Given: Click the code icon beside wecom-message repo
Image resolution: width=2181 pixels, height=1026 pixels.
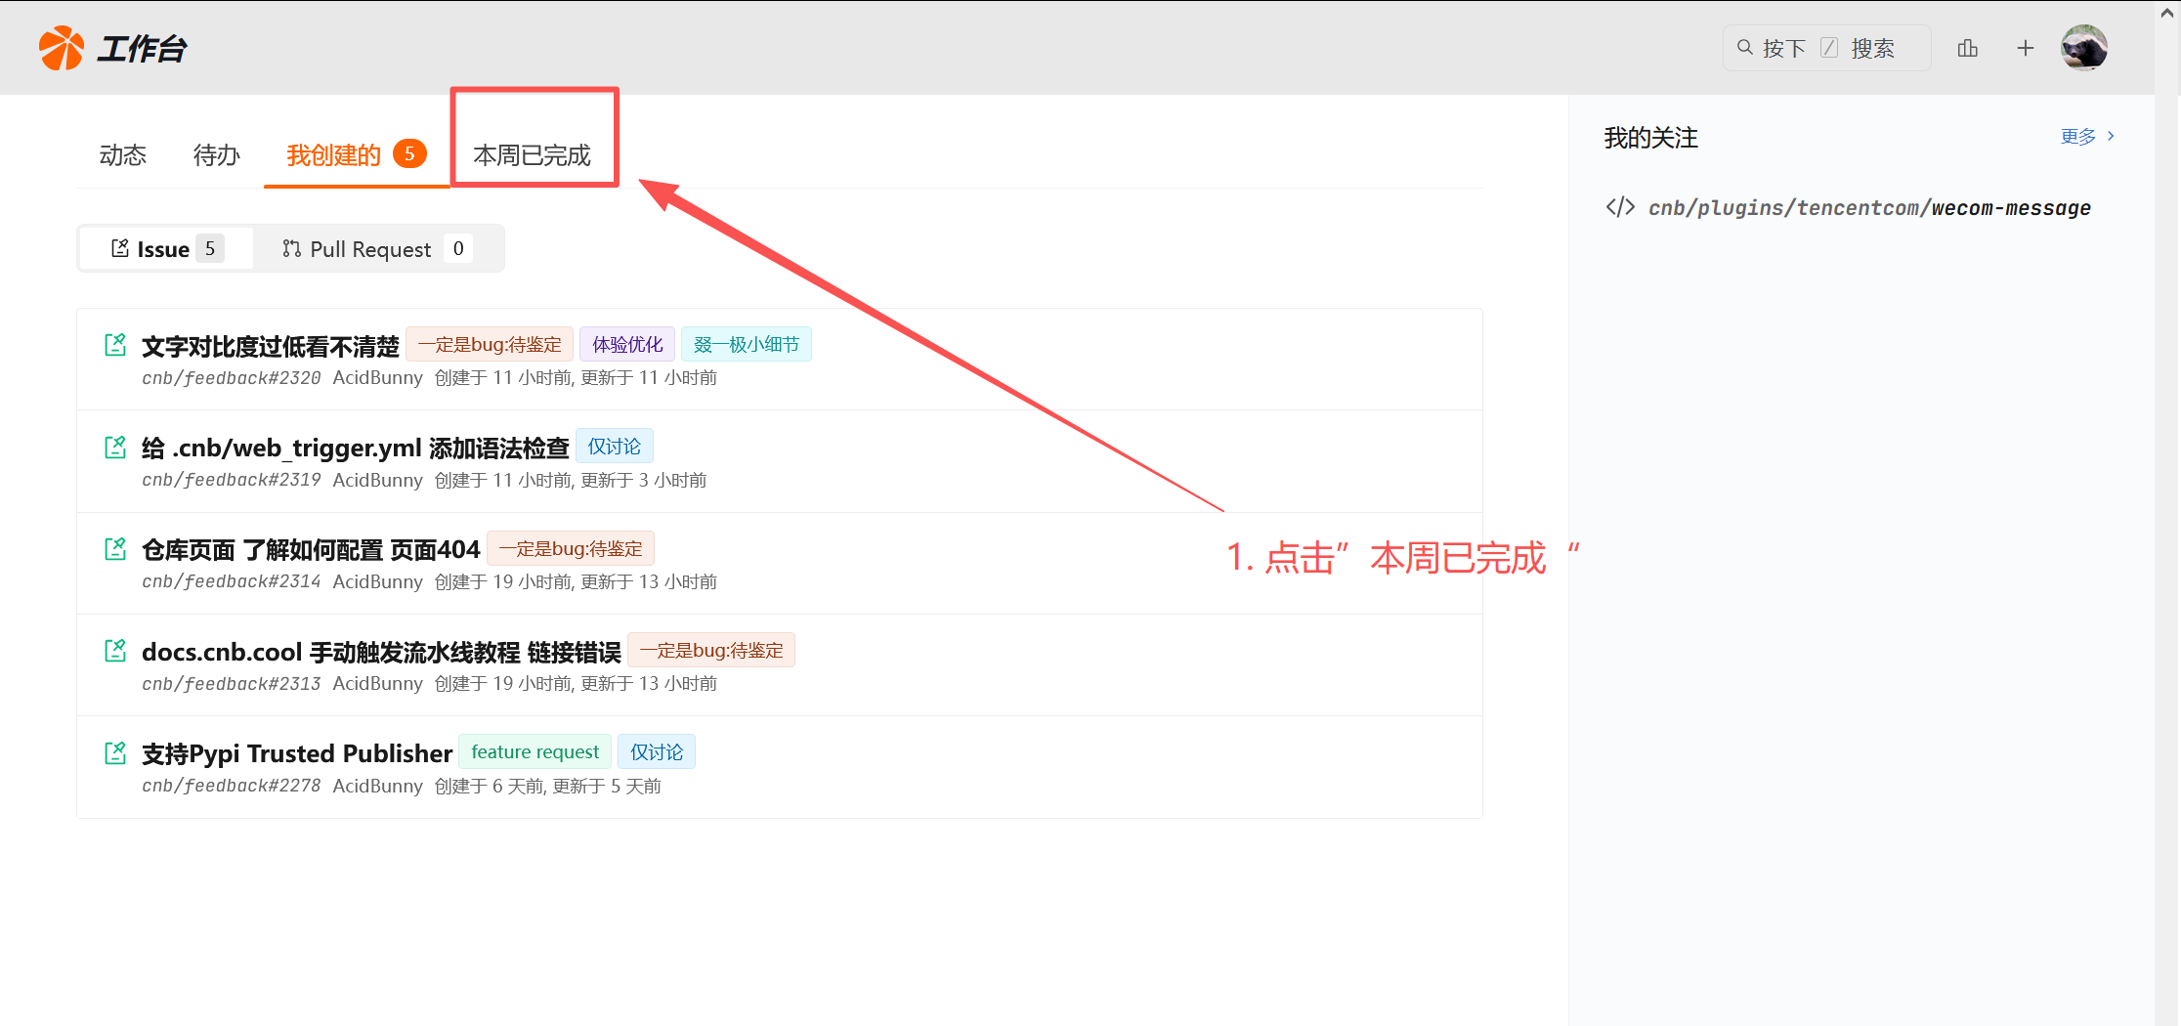Looking at the screenshot, I should (x=1619, y=207).
